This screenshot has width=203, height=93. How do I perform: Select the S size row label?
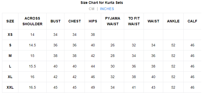tap(10, 45)
